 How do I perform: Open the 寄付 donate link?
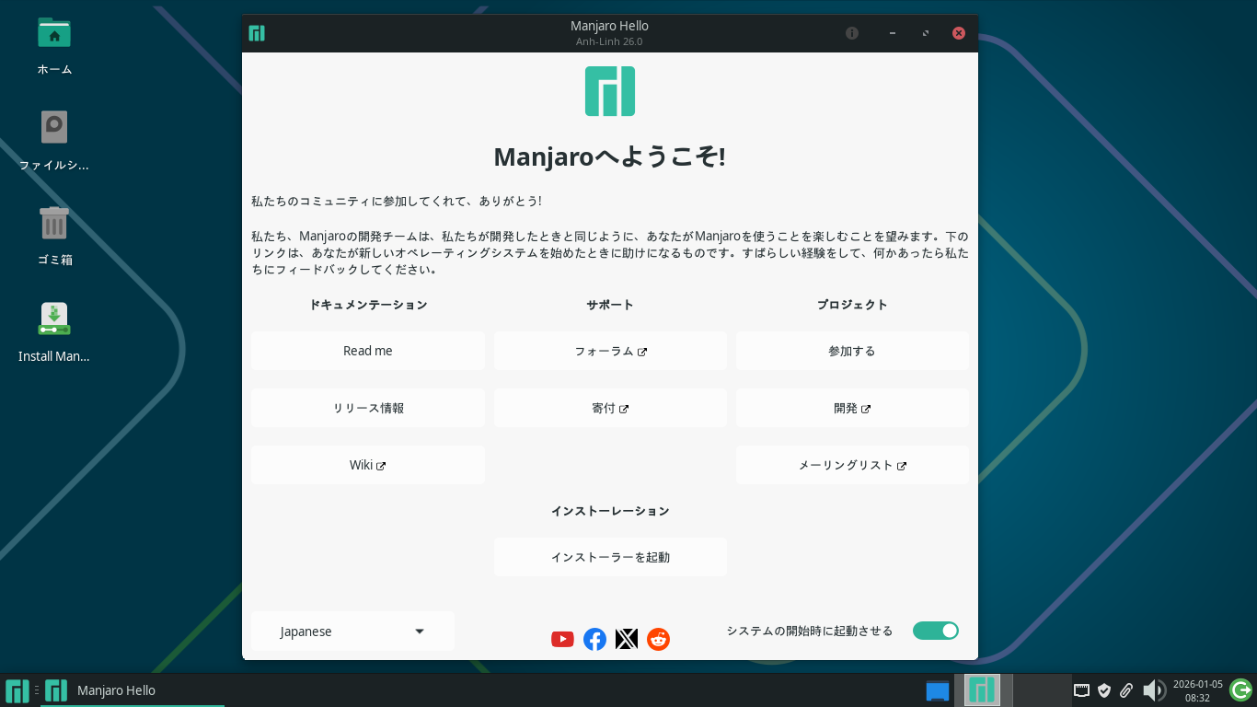[x=610, y=408]
